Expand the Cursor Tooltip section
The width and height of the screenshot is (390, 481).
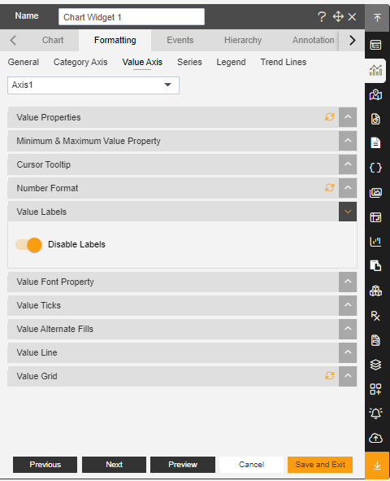point(348,164)
